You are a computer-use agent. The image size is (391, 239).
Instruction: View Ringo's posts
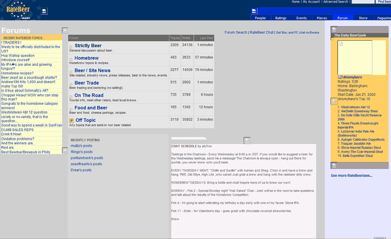82,152
